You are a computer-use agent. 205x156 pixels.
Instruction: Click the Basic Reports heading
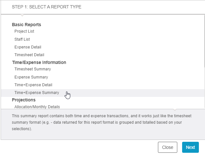pyautogui.click(x=26, y=25)
